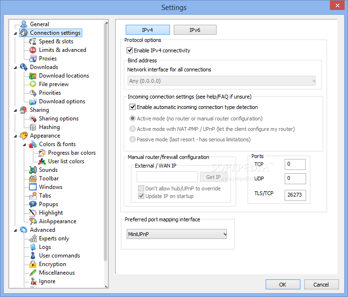Click the tree scrollbar down arrow
Screen dimensions: 348x297
tap(106, 286)
